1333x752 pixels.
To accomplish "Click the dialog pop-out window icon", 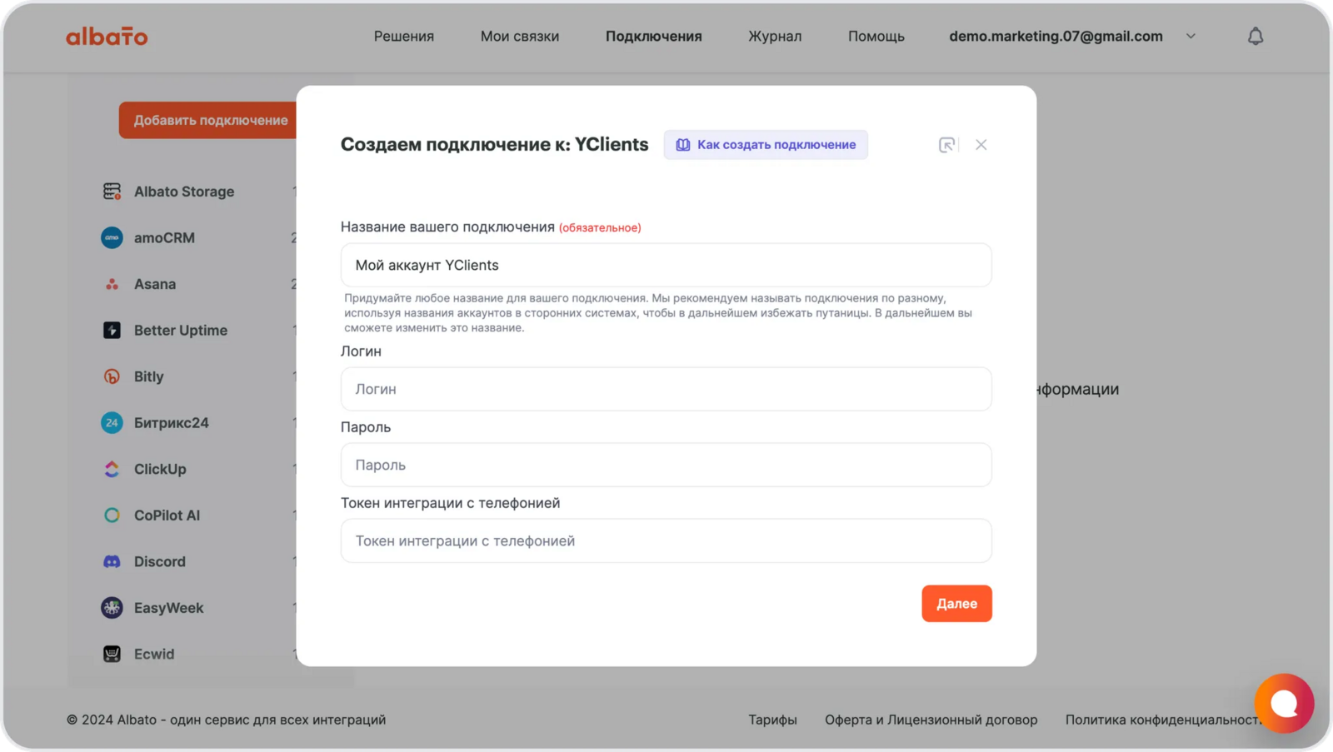I will (x=946, y=145).
